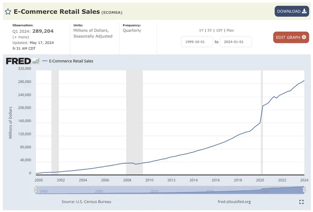Click the right handle of the range slider
Screen dimensions: 313x212
tap(304, 189)
